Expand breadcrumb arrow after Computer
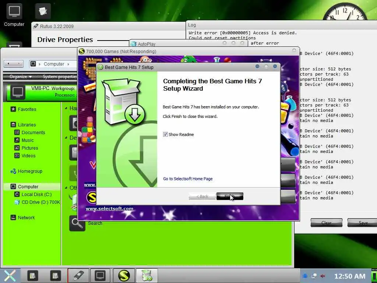 [x=68, y=64]
